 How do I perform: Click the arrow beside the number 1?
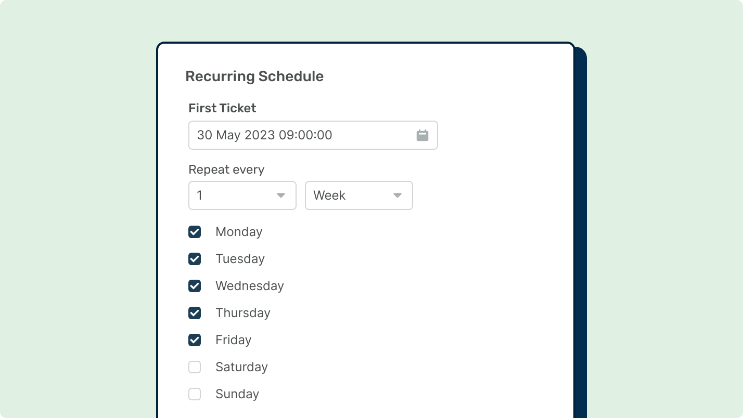point(281,195)
